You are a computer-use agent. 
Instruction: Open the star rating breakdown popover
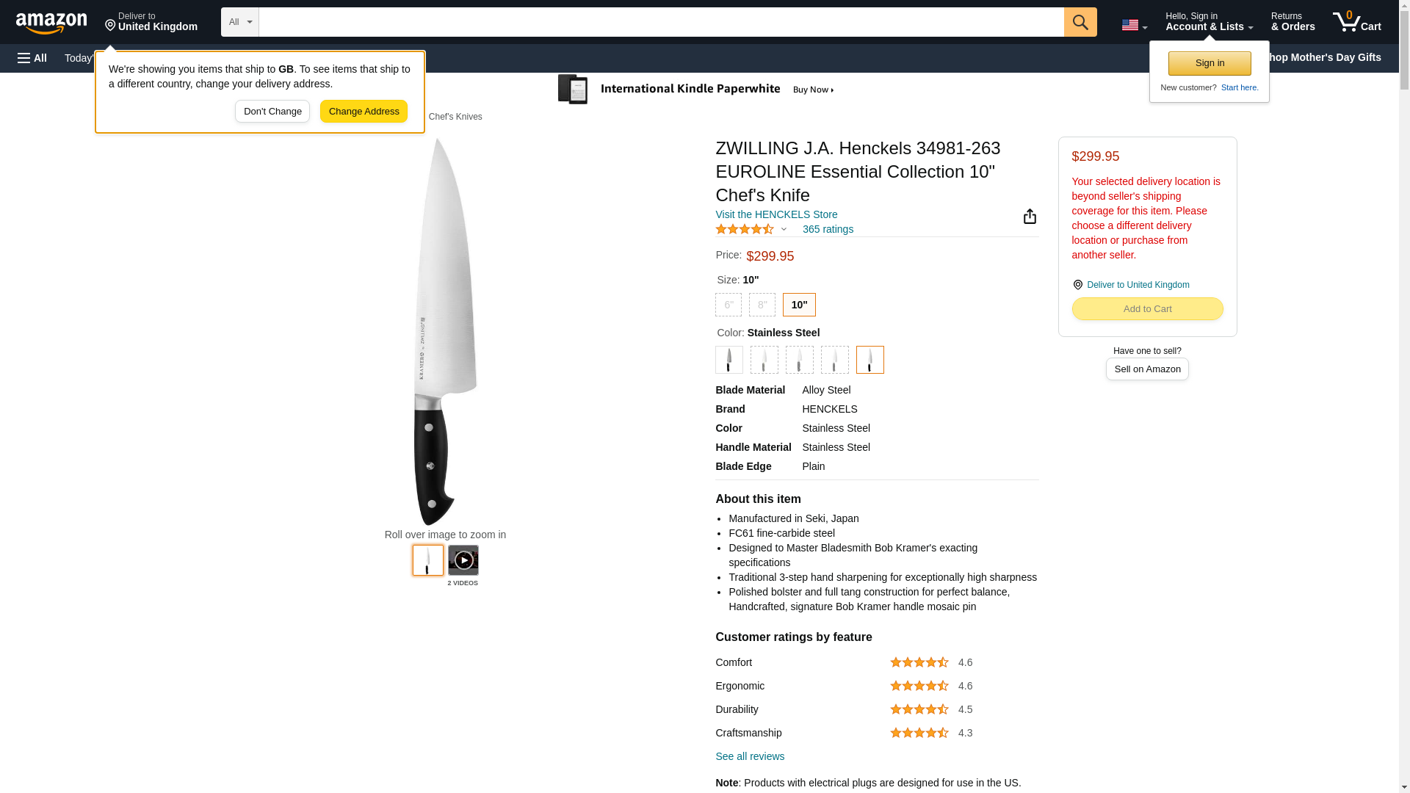point(751,229)
